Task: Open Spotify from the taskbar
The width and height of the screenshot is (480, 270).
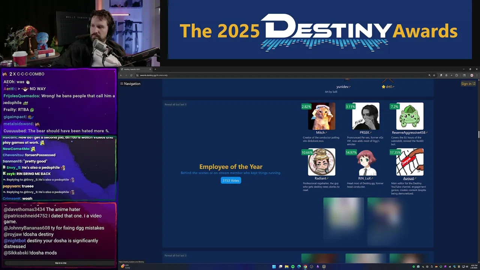Action: [x=293, y=267]
